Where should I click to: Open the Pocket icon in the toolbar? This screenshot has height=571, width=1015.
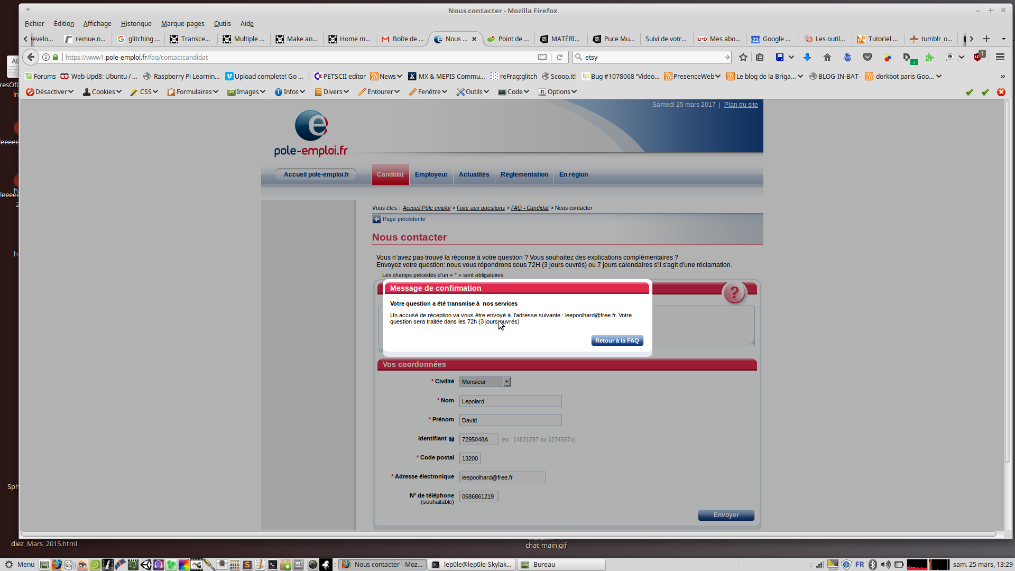click(868, 57)
